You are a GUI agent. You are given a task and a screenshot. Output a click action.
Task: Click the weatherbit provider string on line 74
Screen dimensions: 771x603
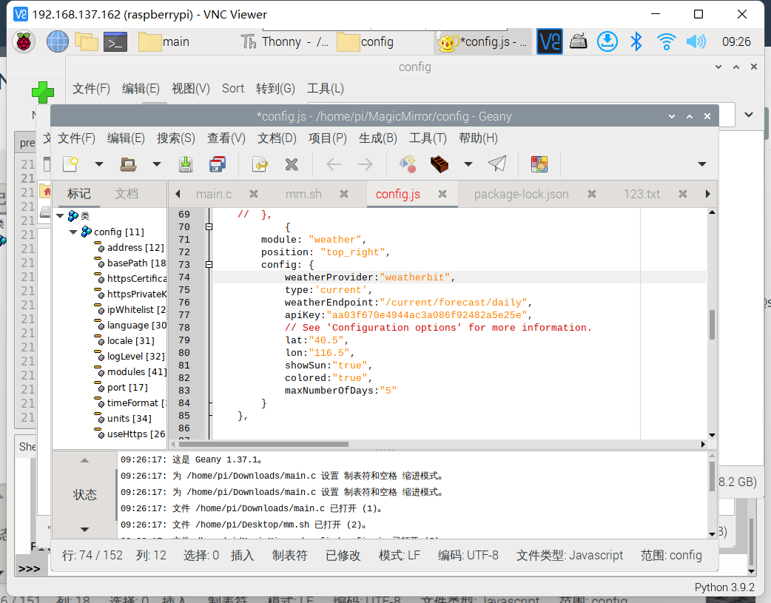(415, 277)
